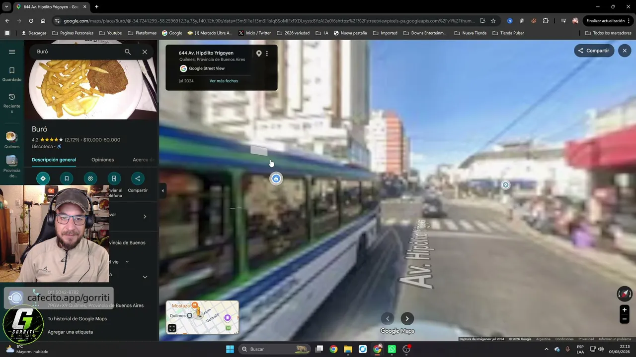Open the Buró food photo

coord(91,89)
